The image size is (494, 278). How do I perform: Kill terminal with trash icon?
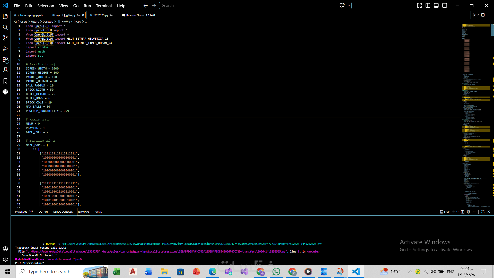click(468, 212)
